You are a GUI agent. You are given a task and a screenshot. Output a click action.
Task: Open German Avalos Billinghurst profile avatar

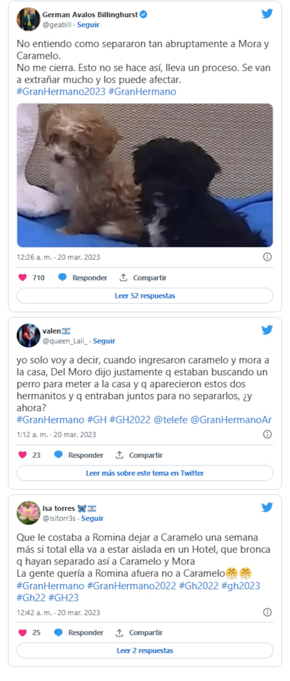[x=28, y=19]
